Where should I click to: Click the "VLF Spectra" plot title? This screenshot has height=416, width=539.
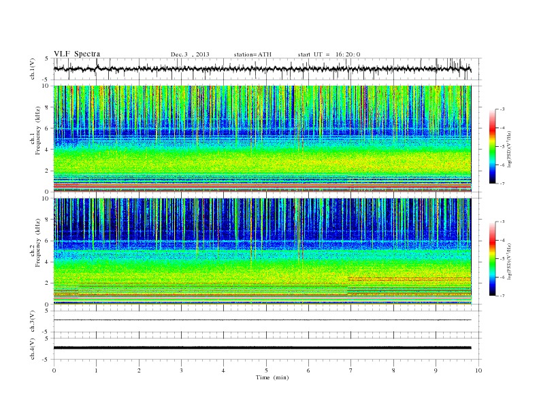coord(77,54)
